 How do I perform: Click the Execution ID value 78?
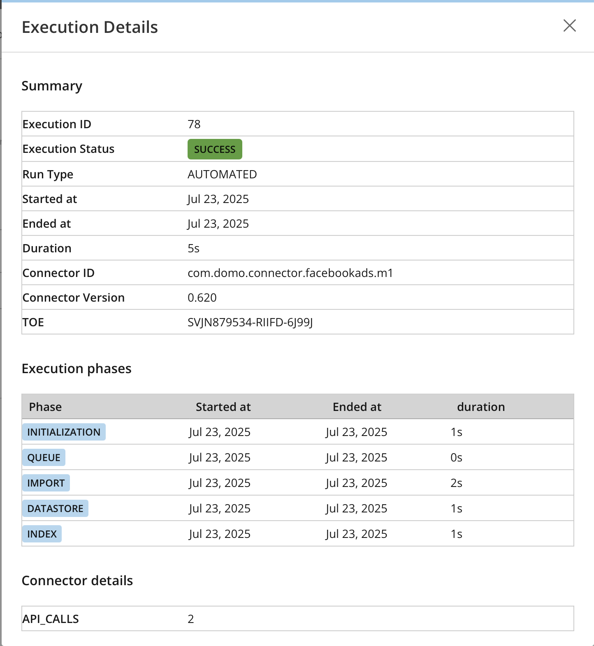194,124
